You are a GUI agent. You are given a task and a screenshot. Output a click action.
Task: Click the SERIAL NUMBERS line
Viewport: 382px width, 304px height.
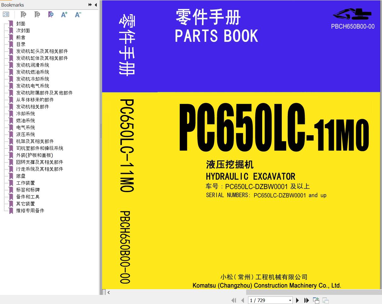[x=266, y=195]
